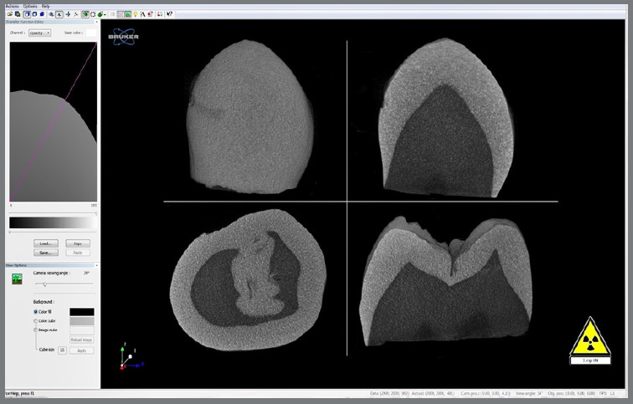
Task: Open the Channel Opacity dropdown
Action: [x=39, y=33]
